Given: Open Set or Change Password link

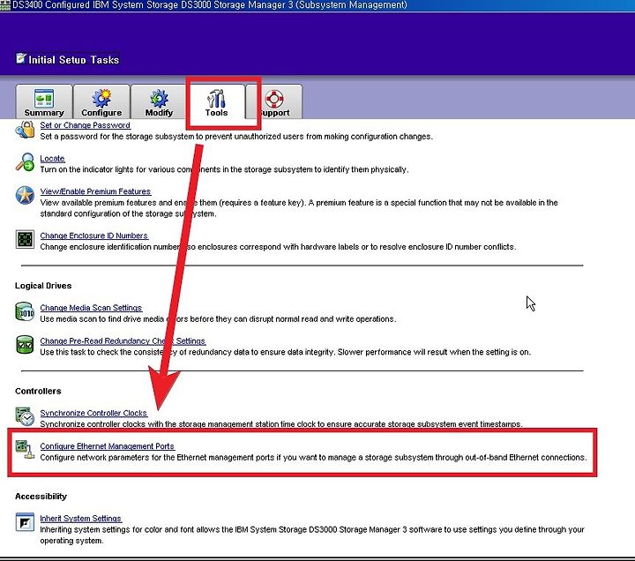Looking at the screenshot, I should click(85, 125).
